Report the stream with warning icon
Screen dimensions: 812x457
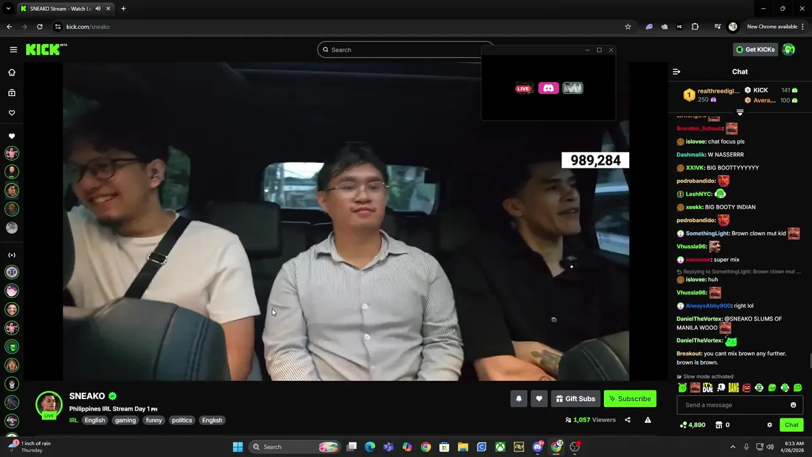click(x=648, y=420)
